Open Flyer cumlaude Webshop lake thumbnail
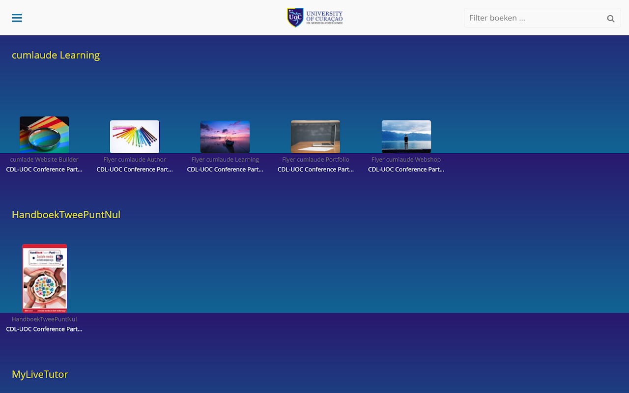 (x=406, y=137)
